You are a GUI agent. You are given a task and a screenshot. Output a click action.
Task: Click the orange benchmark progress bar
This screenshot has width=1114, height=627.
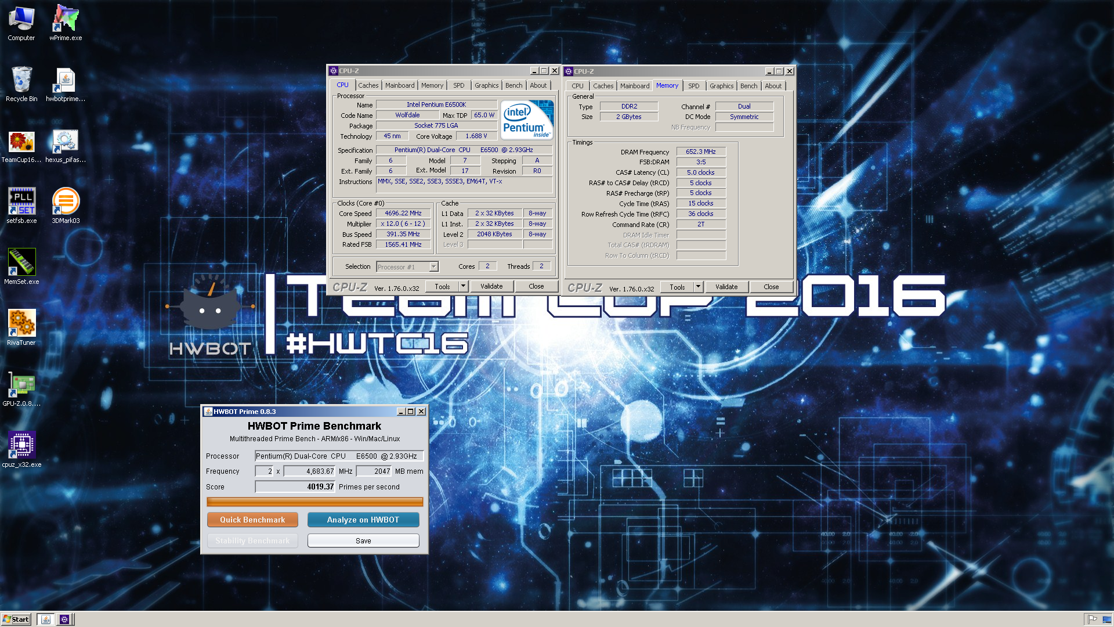pos(314,502)
